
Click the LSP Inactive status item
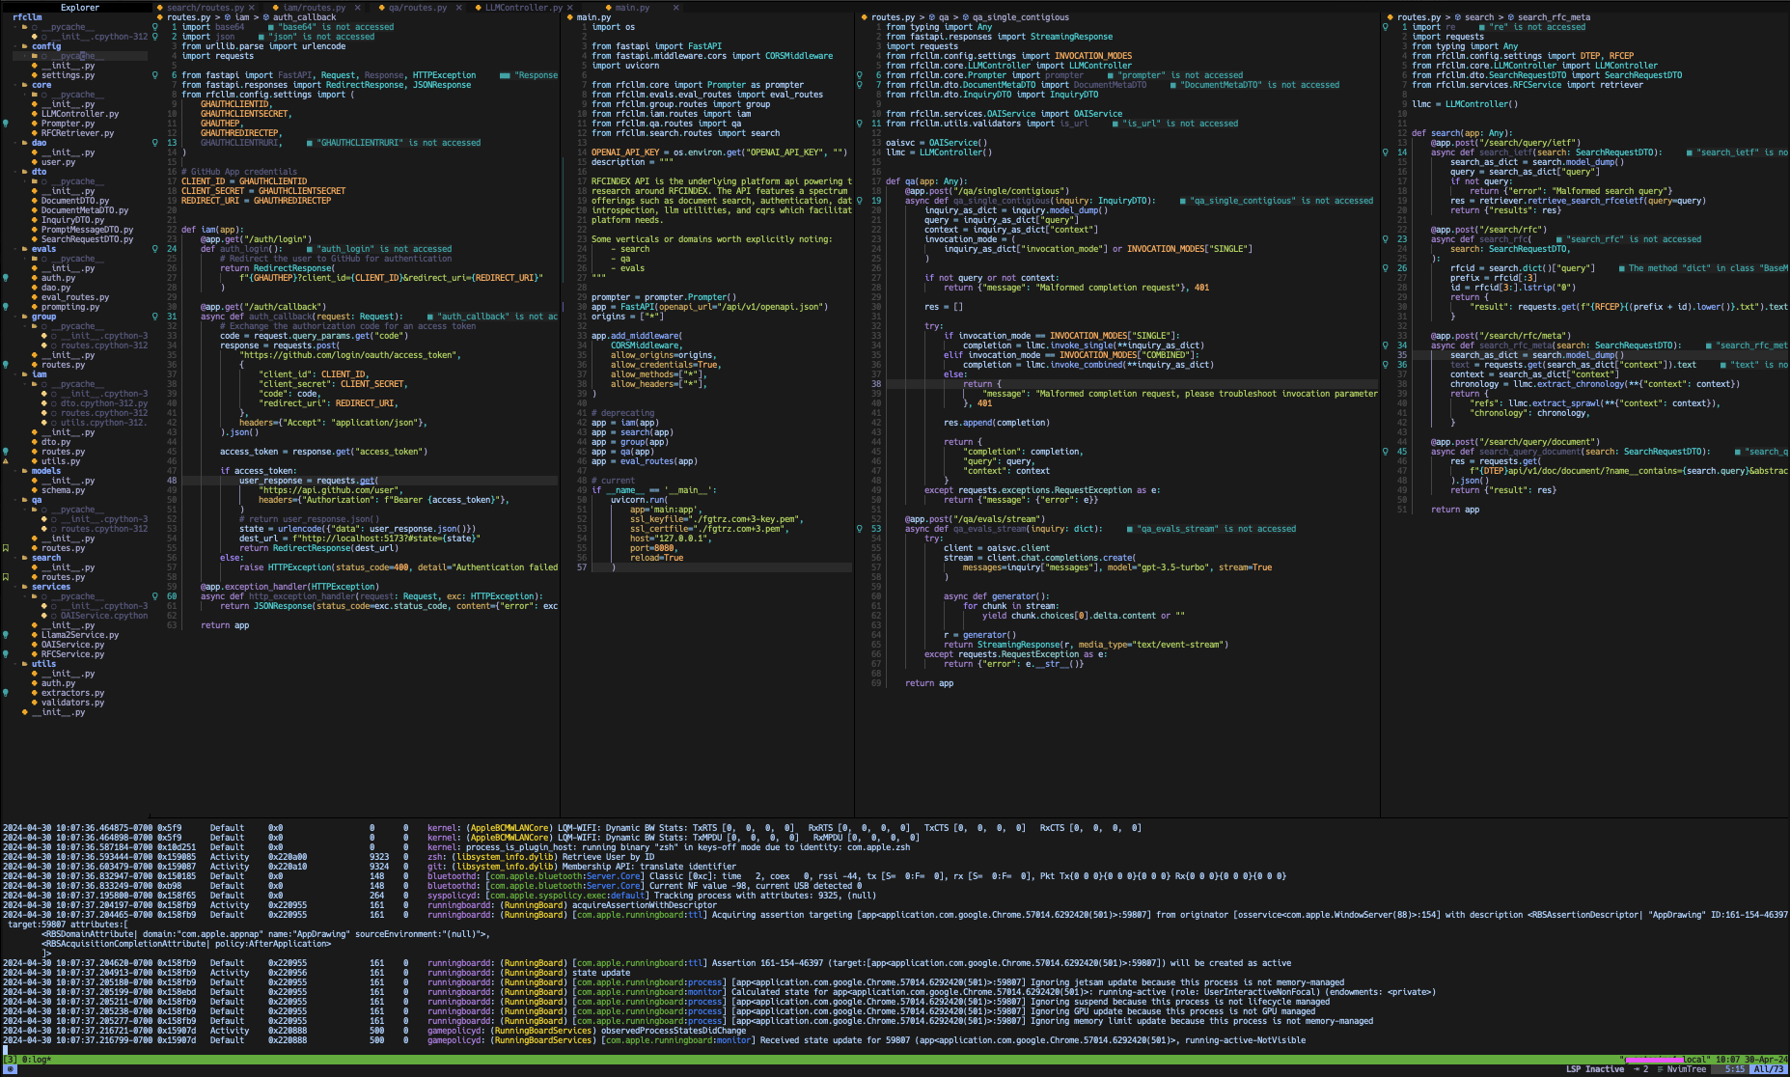pos(1594,1068)
